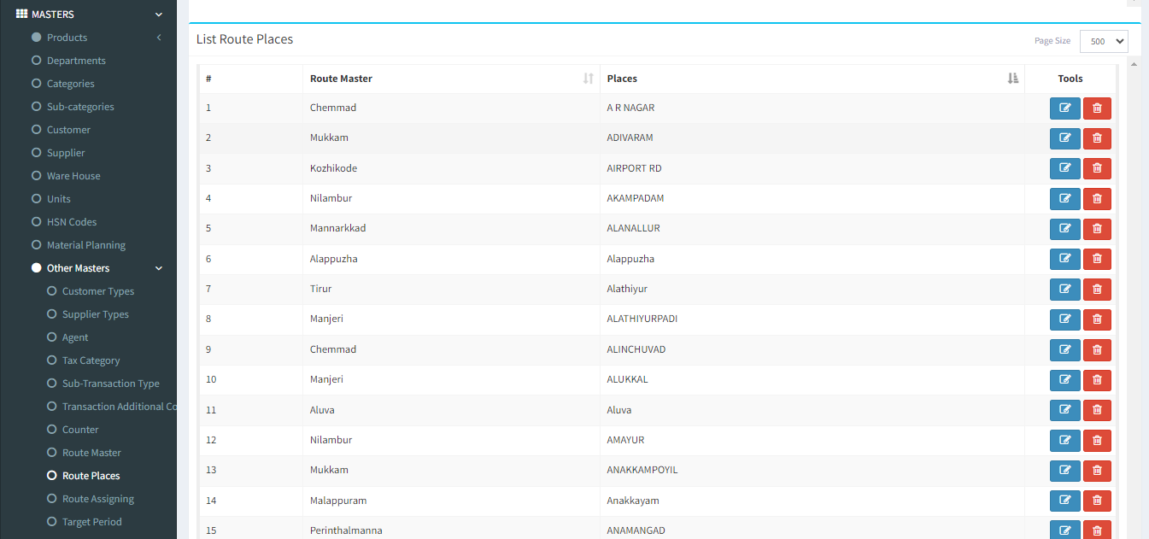
Task: Open Sub-Transaction Type page
Action: [x=111, y=384]
